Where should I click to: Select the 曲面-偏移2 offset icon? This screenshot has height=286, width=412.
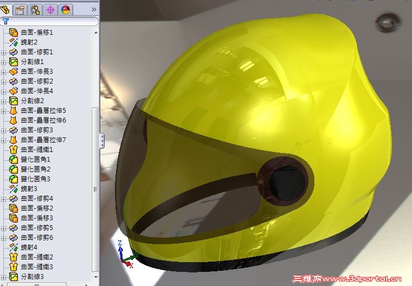(x=14, y=208)
